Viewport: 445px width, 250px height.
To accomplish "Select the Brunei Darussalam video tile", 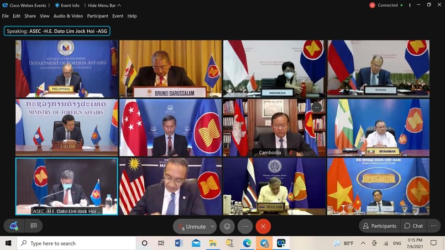I will pos(170,68).
